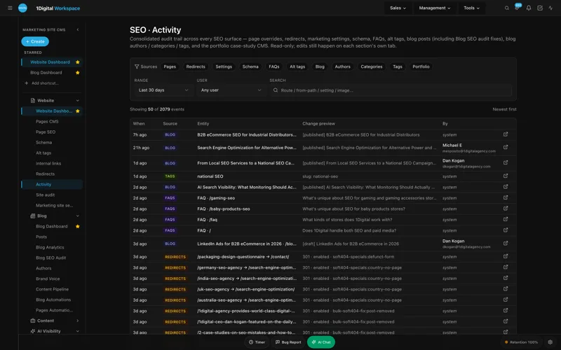
Task: Filter sources by Portfolio
Action: (x=421, y=66)
